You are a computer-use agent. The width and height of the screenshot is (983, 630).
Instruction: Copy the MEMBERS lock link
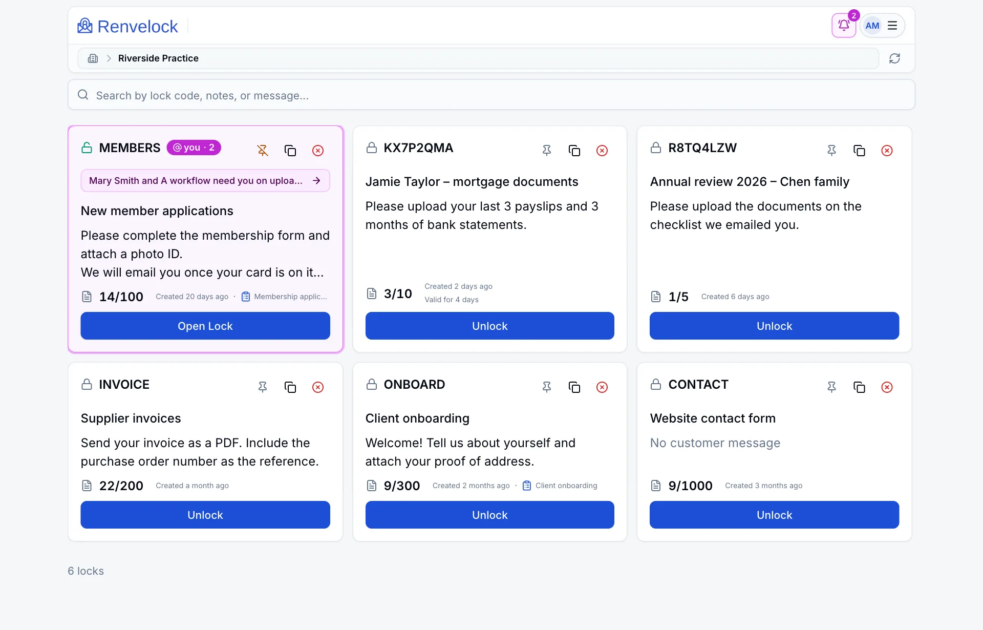(x=290, y=151)
